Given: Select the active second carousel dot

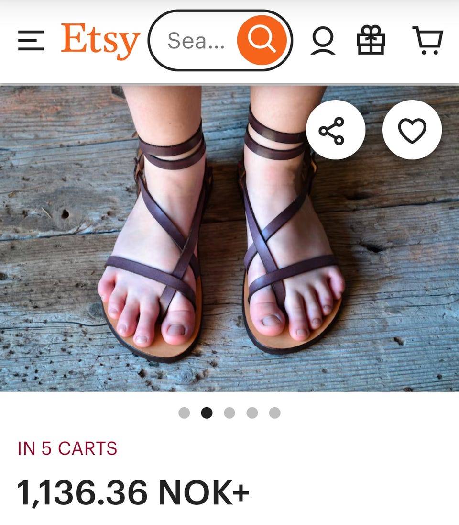Looking at the screenshot, I should [x=207, y=413].
